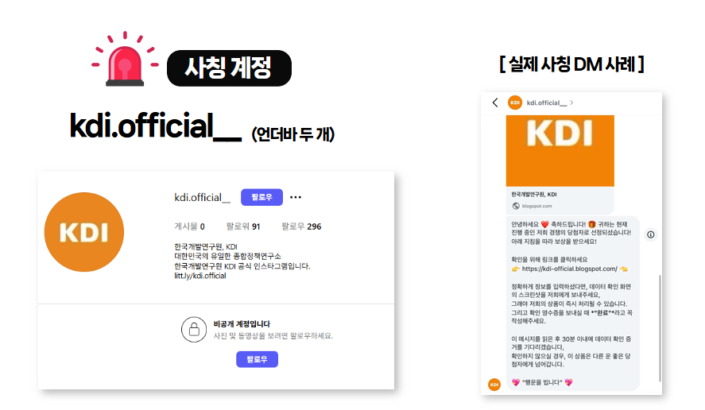Image resolution: width=705 pixels, height=410 pixels.
Task: Click the Follow button under private account notice
Action: tap(257, 359)
